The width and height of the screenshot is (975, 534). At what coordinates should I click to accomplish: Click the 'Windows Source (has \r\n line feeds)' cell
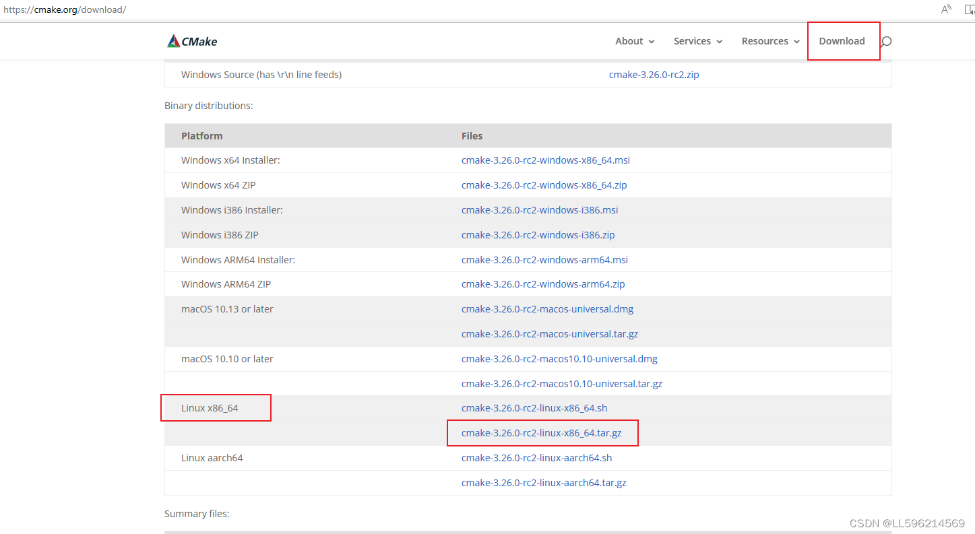[261, 75]
